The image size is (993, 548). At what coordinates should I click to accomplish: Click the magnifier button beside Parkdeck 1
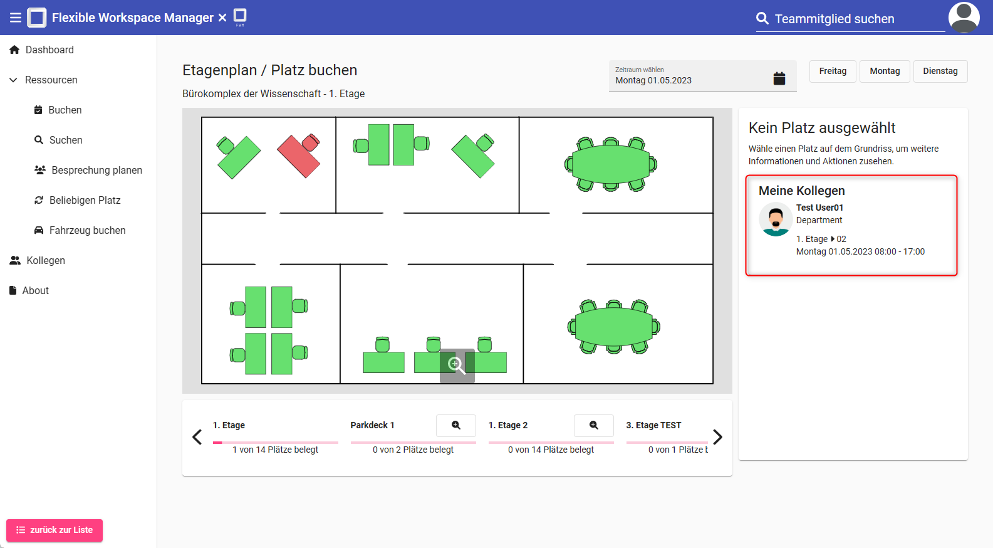[455, 425]
